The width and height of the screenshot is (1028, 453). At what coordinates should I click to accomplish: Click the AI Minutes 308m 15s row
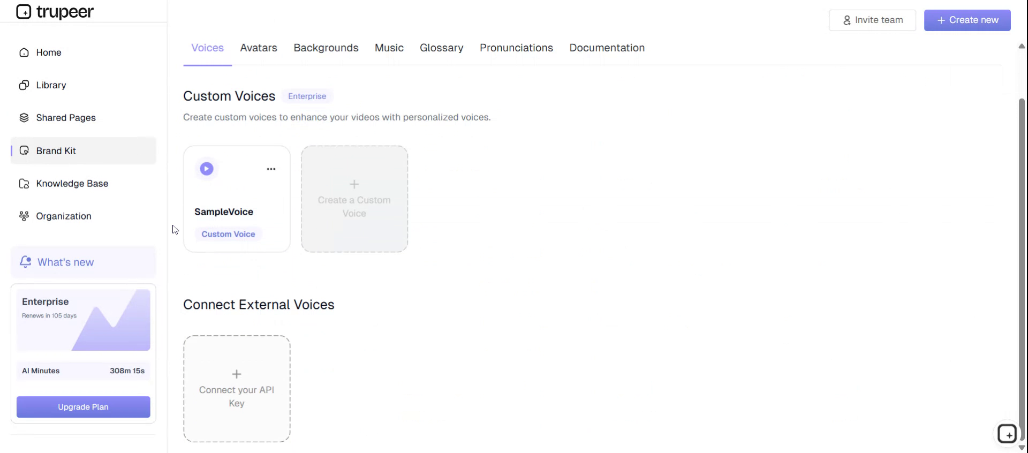click(84, 371)
